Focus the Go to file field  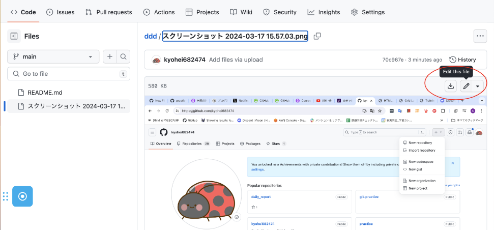click(x=69, y=74)
